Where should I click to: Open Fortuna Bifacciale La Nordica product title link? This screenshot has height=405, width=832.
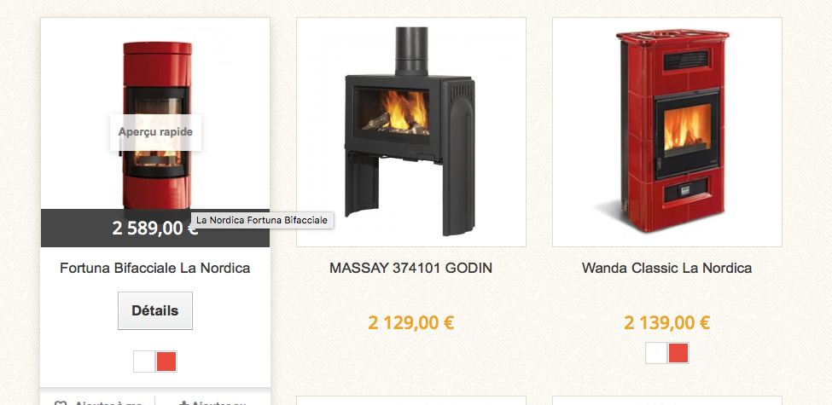155,269
